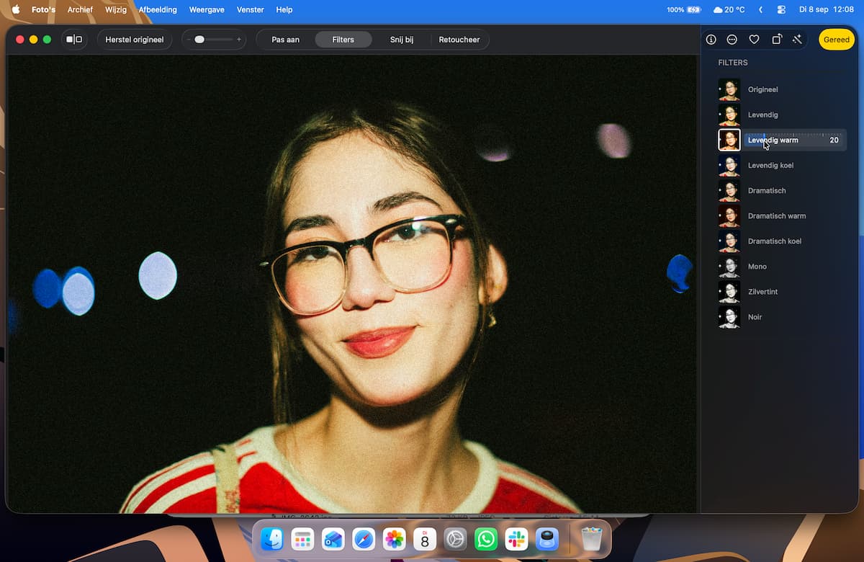This screenshot has height=562, width=864.
Task: Select the Levendig koel filter
Action: (x=782, y=165)
